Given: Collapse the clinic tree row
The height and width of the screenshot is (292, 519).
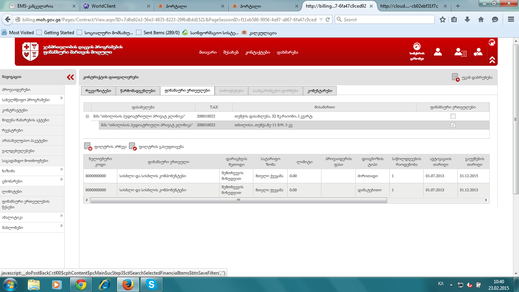Looking at the screenshot, I should pyautogui.click(x=87, y=116).
